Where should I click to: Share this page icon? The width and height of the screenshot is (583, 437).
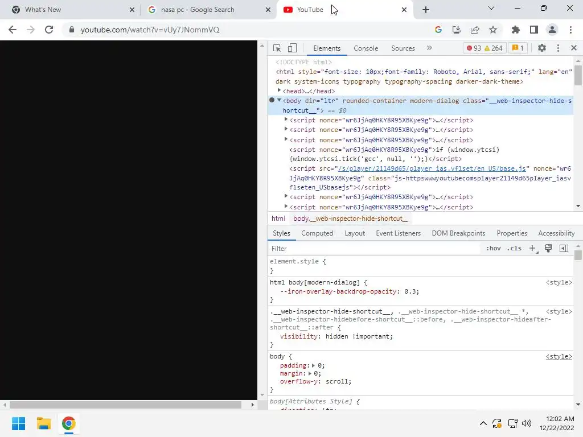[474, 30]
